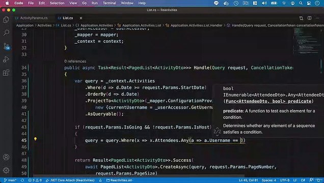Click the 0 references CodeLens link
The image size is (324, 183).
75,61
